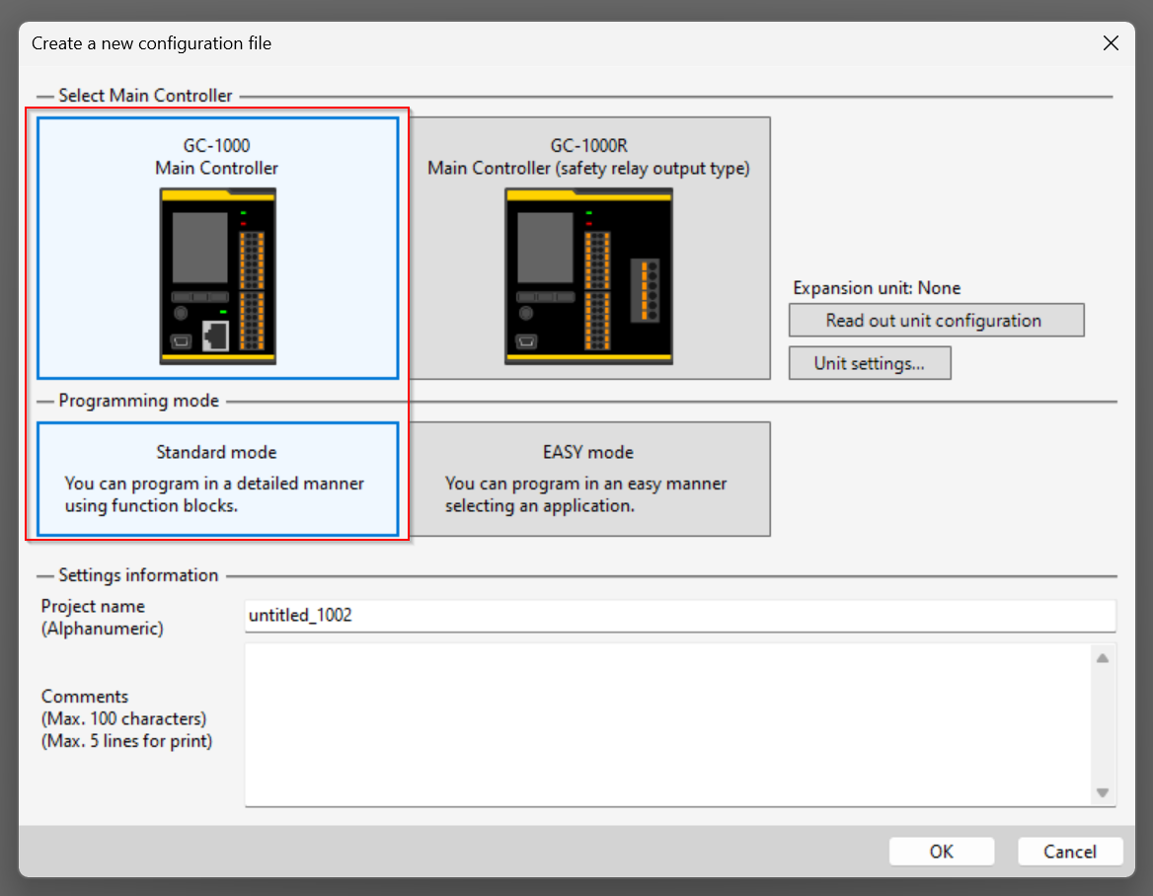Choose Standard mode programming
This screenshot has height=896, width=1153.
click(x=217, y=480)
